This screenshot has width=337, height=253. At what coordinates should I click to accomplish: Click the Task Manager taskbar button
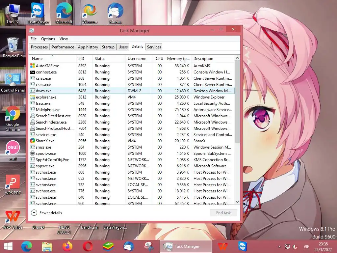click(186, 246)
